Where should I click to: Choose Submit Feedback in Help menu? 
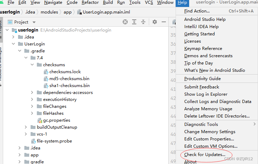[x=217, y=87]
